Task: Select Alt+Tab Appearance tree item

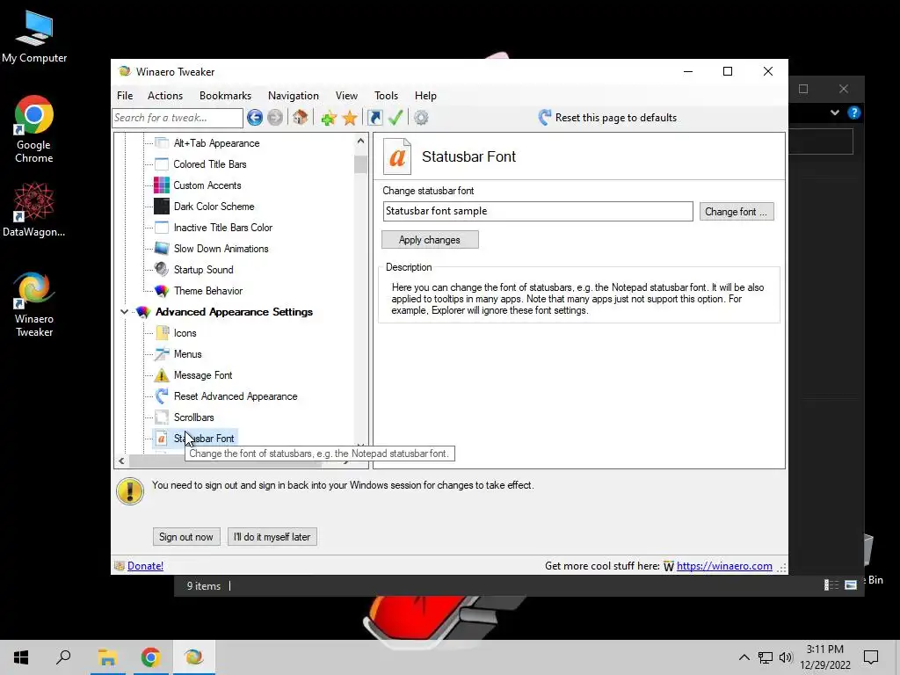Action: point(216,143)
